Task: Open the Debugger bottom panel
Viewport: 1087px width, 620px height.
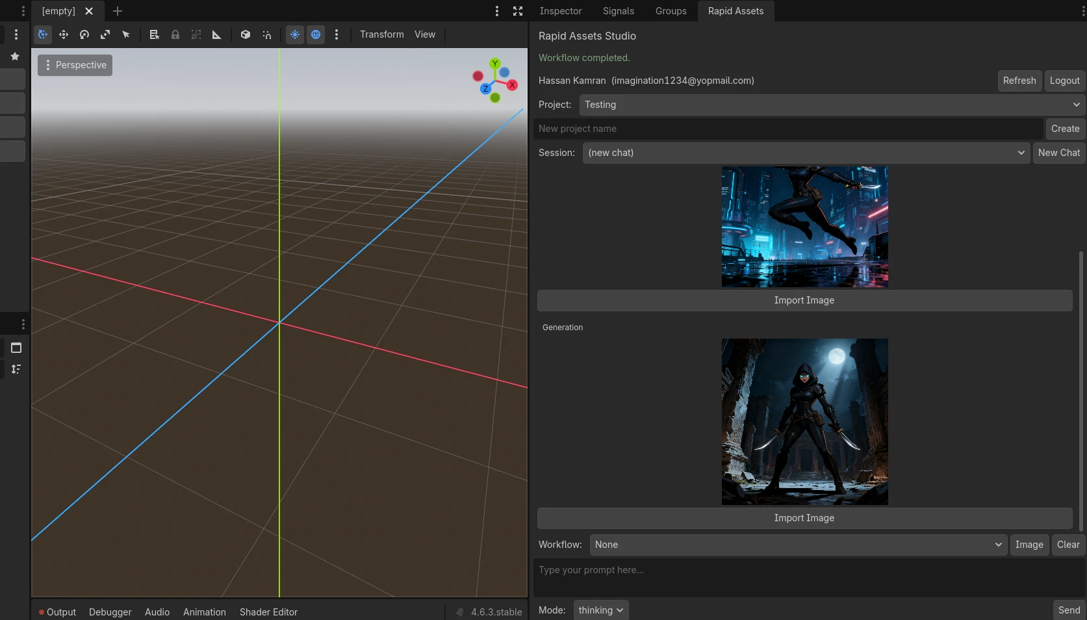Action: (110, 612)
